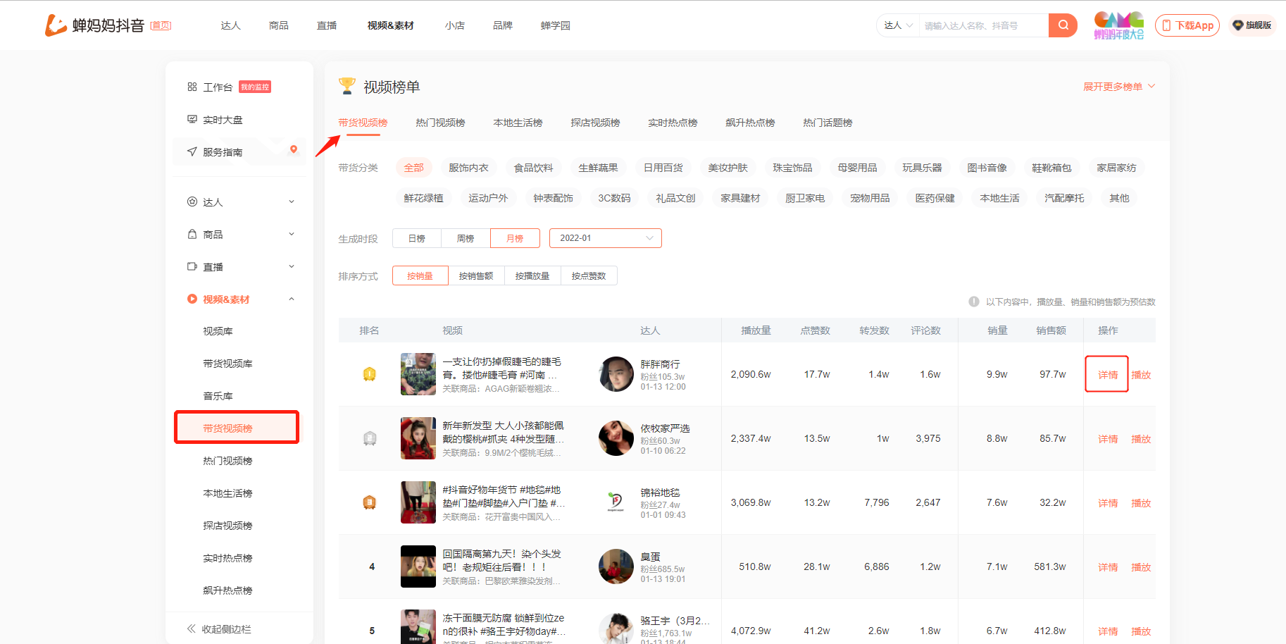The width and height of the screenshot is (1286, 644).
Task: Select the 周榜 time period option
Action: pyautogui.click(x=466, y=238)
